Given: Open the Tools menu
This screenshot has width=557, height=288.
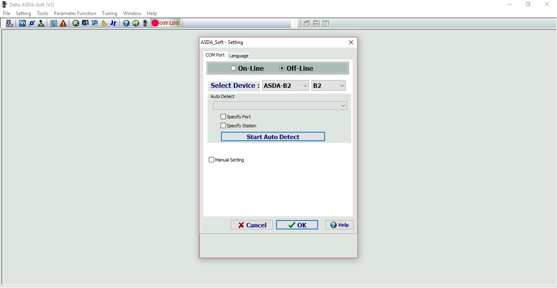Looking at the screenshot, I should [42, 13].
